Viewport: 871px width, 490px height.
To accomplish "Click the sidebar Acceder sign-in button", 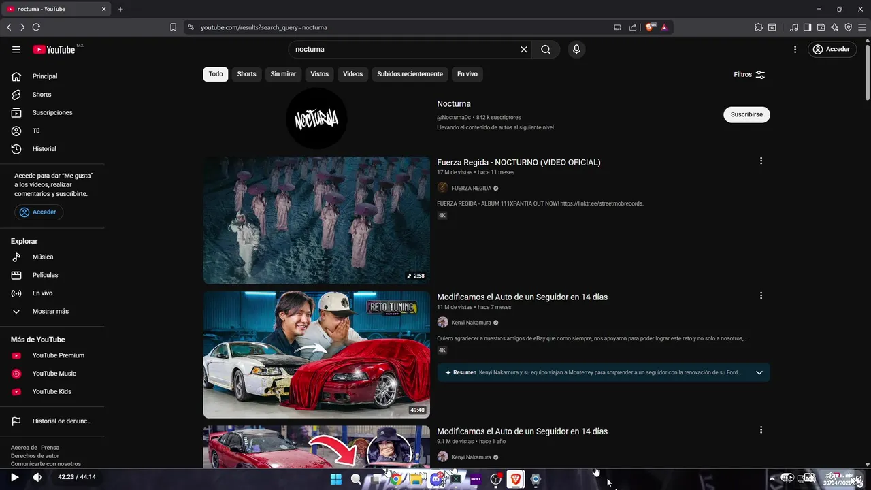I will [x=39, y=212].
